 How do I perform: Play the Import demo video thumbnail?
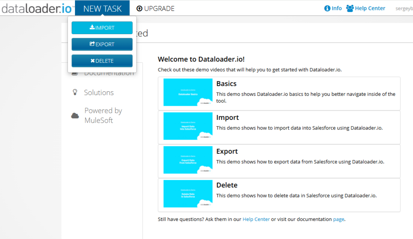point(188,126)
